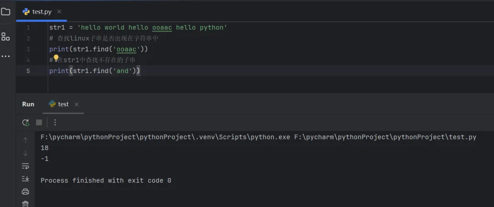Click the Run tool window title
494x207 pixels.
point(28,104)
